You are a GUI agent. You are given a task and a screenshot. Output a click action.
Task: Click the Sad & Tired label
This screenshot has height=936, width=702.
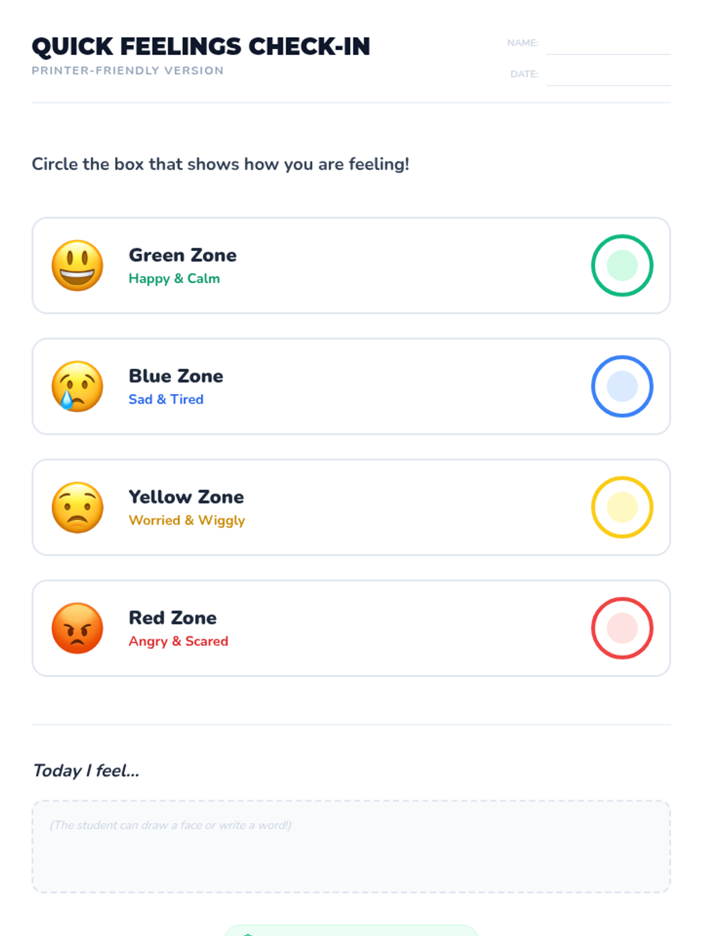166,400
